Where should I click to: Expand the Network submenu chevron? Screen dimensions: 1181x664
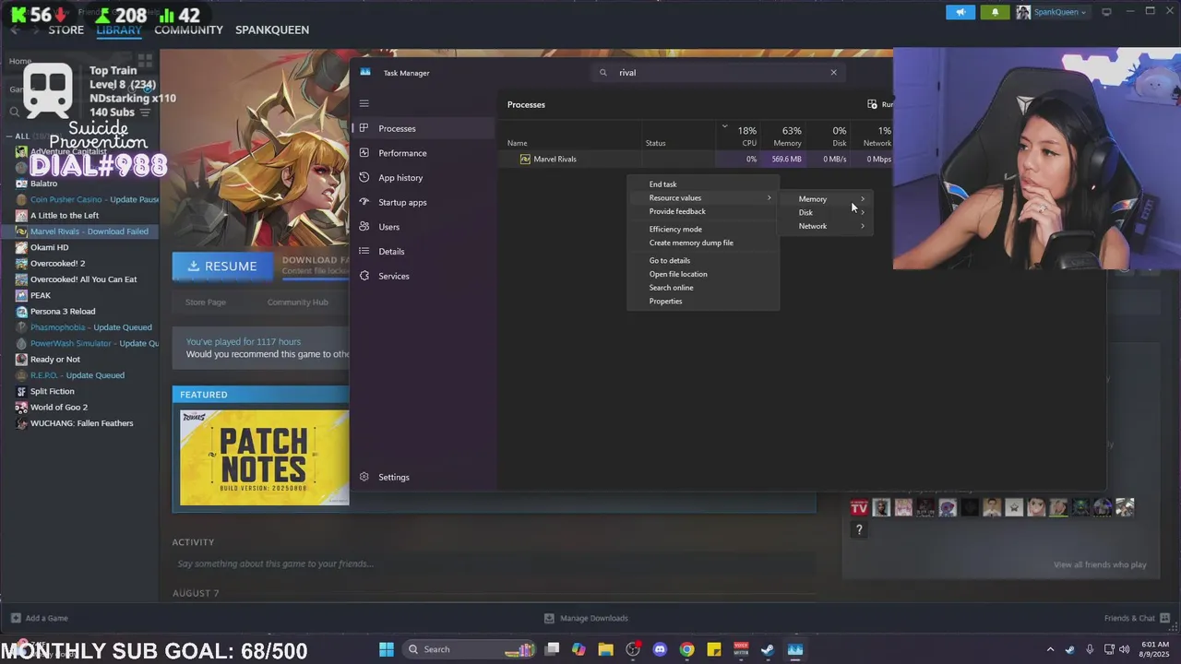click(x=863, y=226)
